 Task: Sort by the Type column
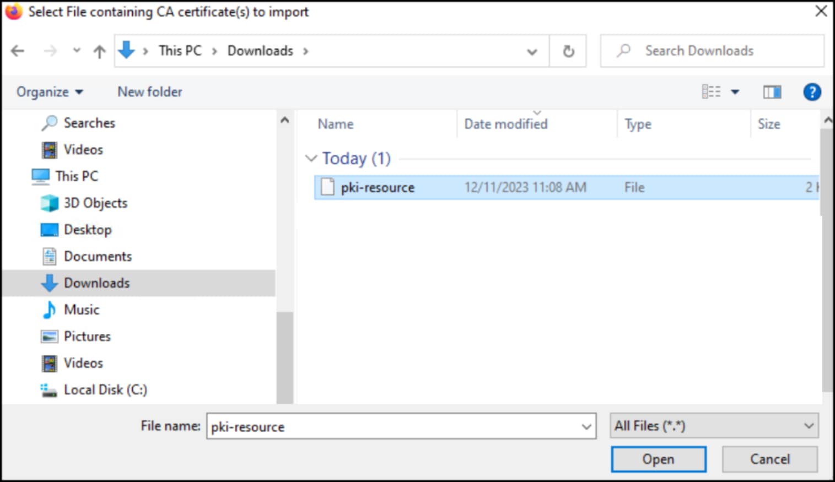[638, 124]
